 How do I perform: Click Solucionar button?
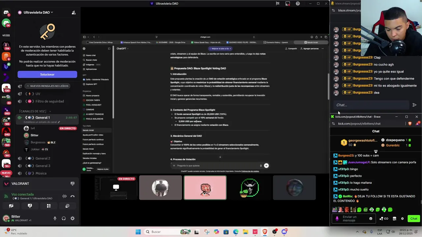(47, 74)
